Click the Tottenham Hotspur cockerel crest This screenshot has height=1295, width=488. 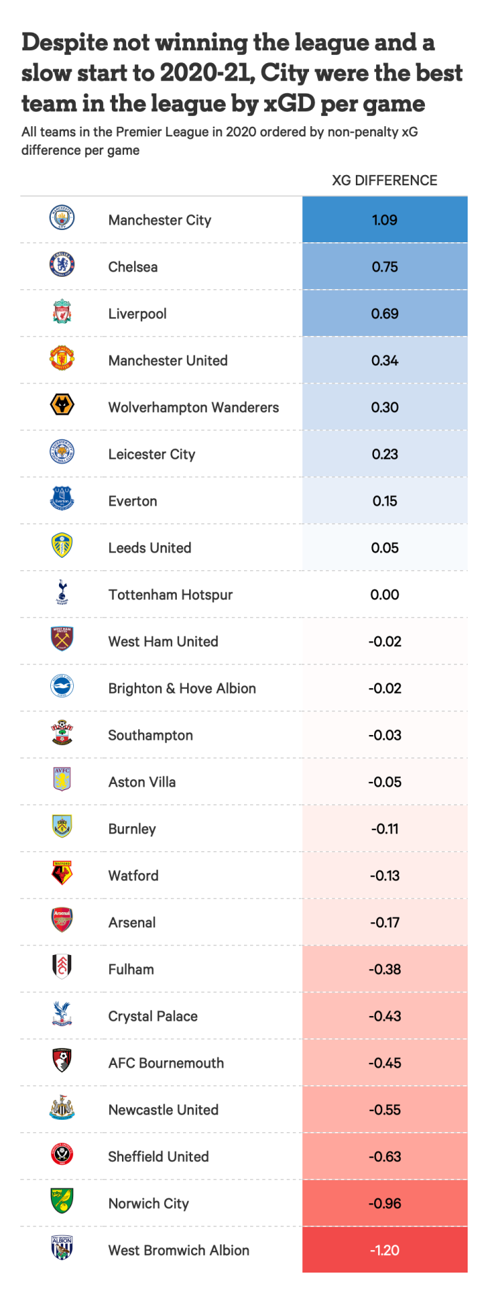[62, 593]
